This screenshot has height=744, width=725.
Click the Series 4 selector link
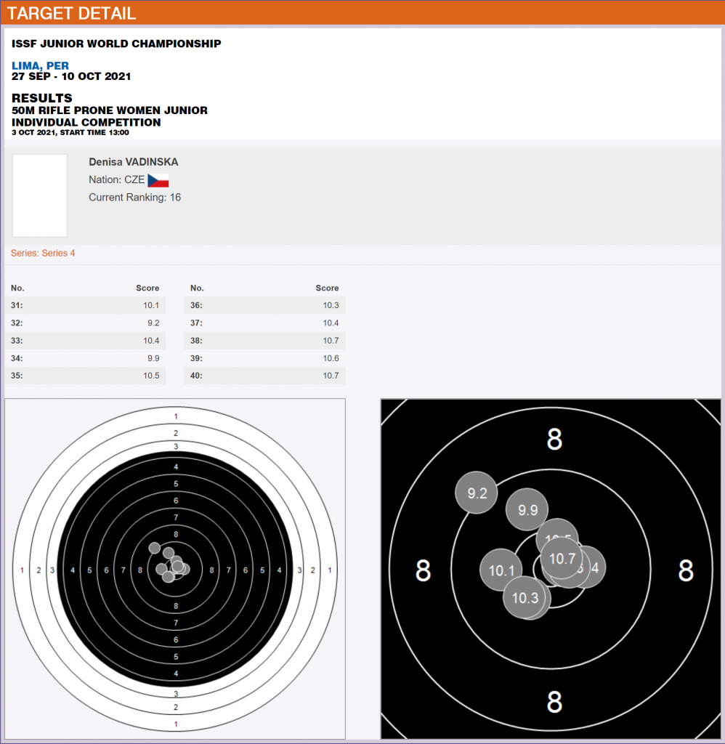(x=43, y=254)
